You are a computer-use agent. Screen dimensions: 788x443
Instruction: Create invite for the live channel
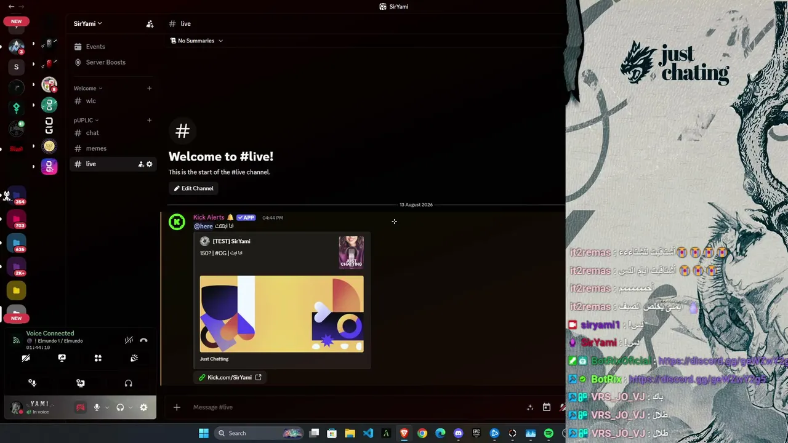pos(141,164)
